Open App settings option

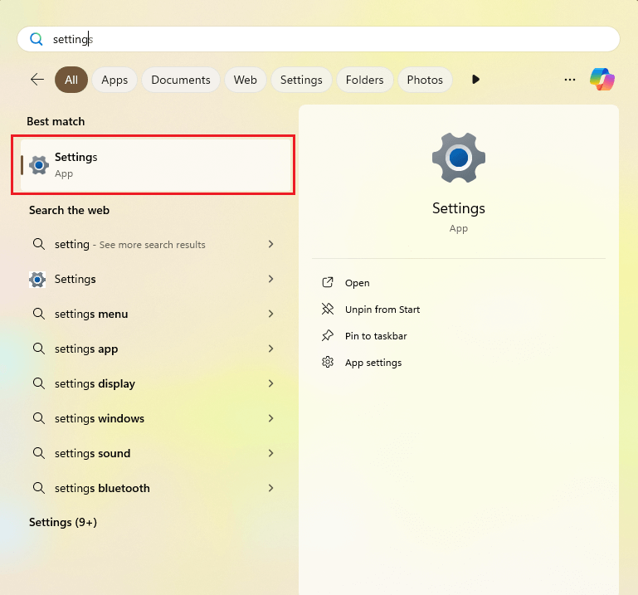(373, 363)
